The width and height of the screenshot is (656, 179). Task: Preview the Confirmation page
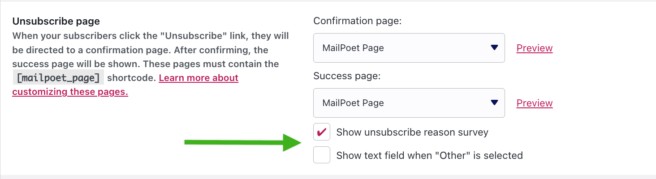pos(535,48)
